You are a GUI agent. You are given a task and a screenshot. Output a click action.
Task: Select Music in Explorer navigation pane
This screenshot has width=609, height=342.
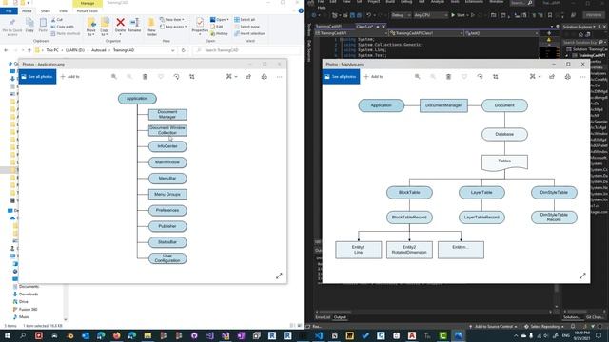(x=21, y=316)
